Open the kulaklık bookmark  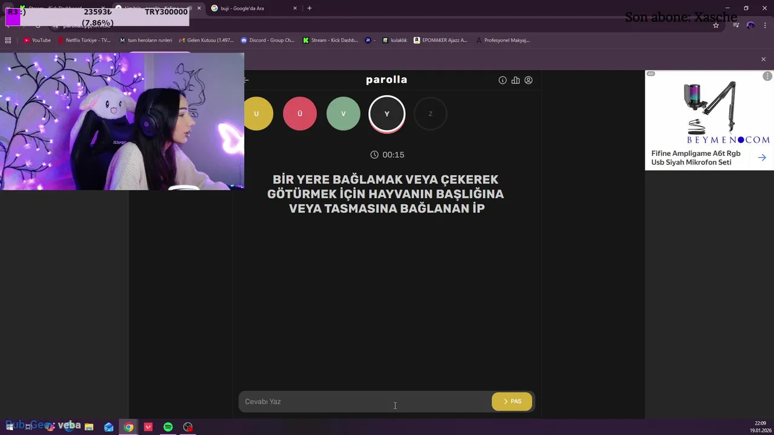pos(394,40)
